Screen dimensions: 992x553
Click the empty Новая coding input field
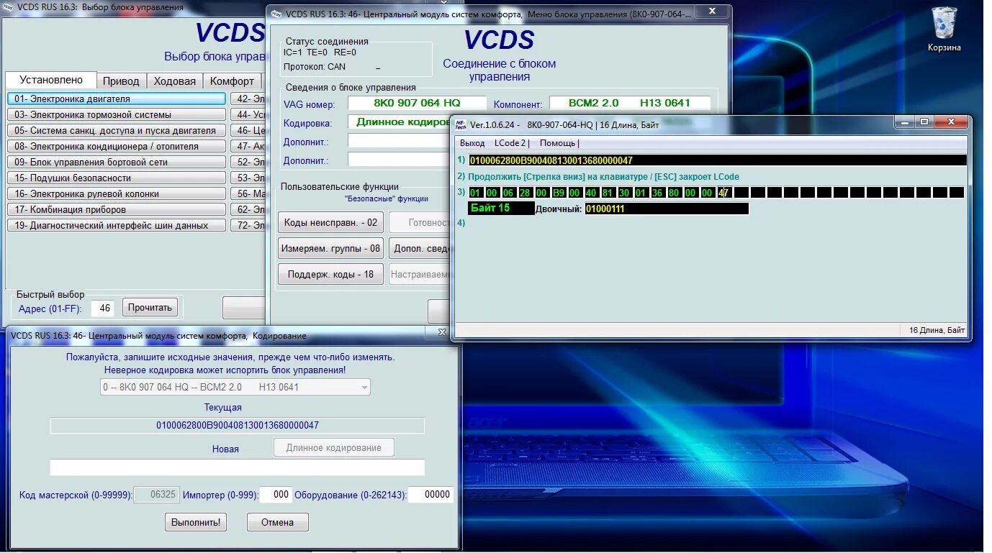pyautogui.click(x=238, y=467)
